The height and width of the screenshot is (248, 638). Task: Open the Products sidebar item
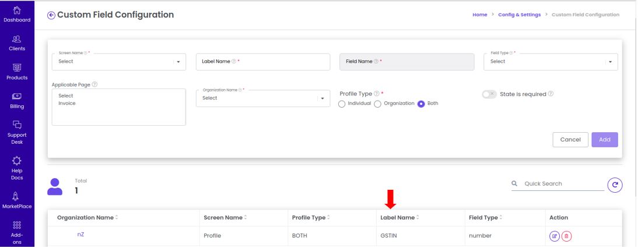(17, 72)
